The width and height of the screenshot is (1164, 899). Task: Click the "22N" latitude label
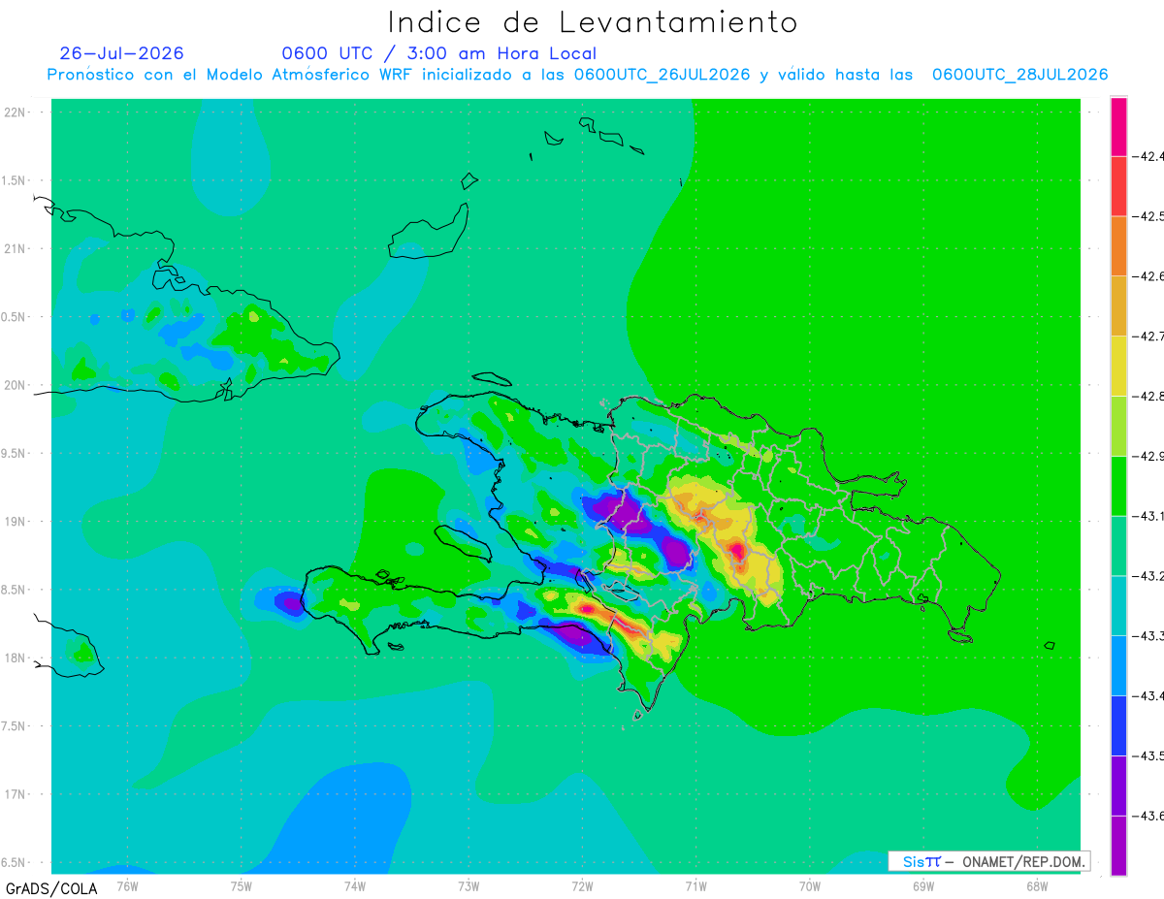16,112
